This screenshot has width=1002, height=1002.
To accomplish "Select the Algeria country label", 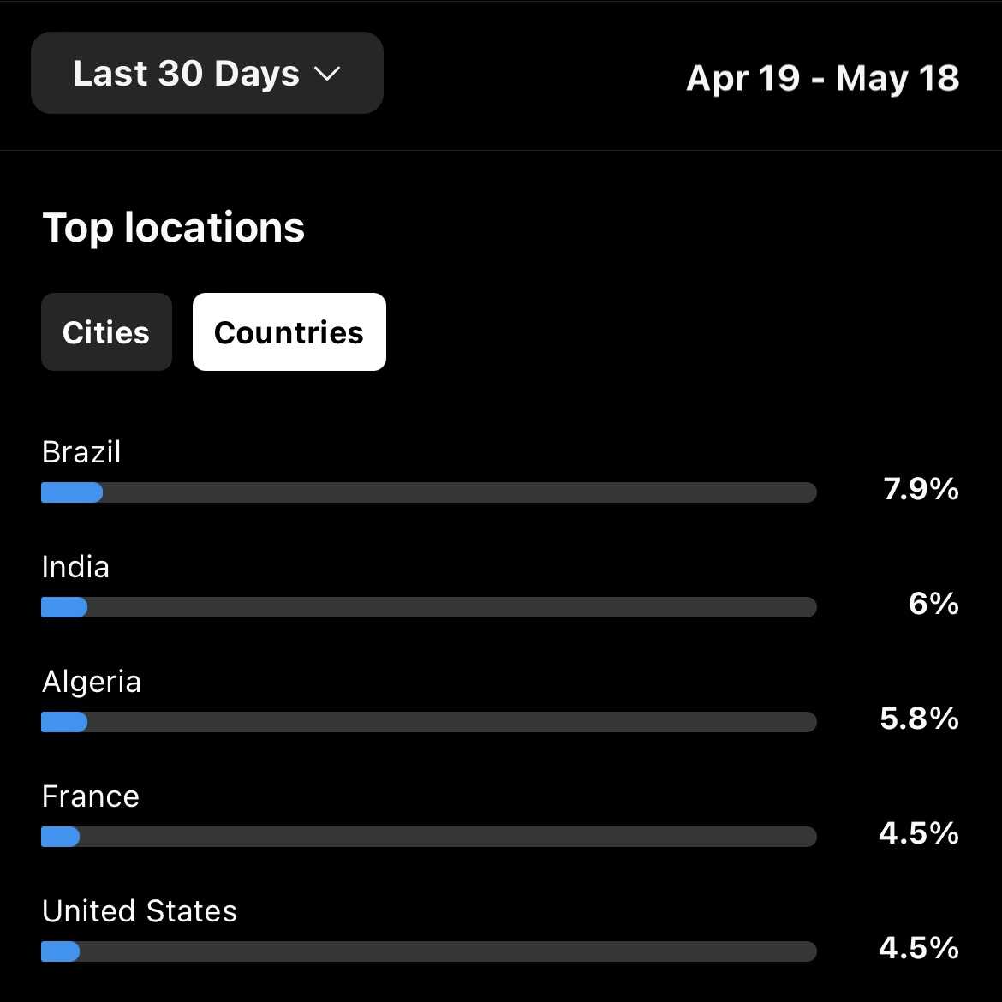I will coord(92,683).
